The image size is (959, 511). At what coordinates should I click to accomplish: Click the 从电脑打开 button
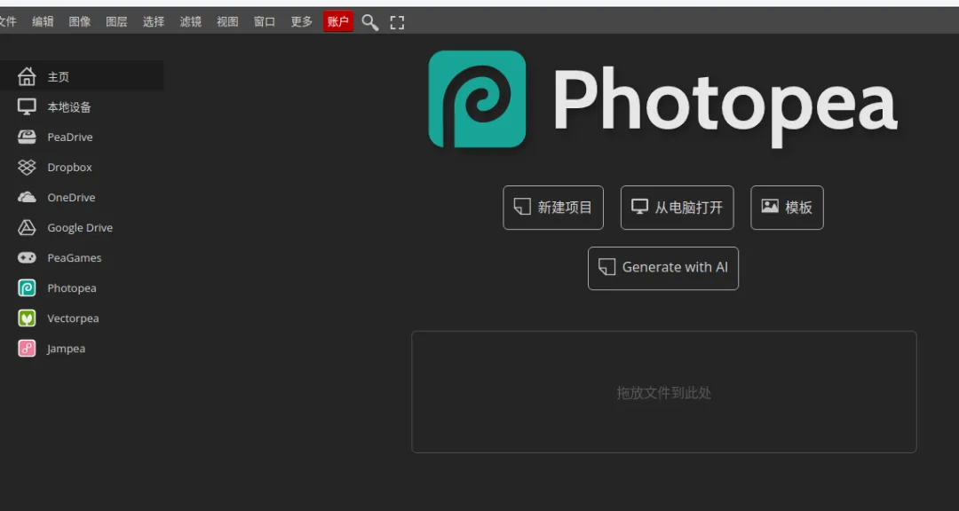677,208
